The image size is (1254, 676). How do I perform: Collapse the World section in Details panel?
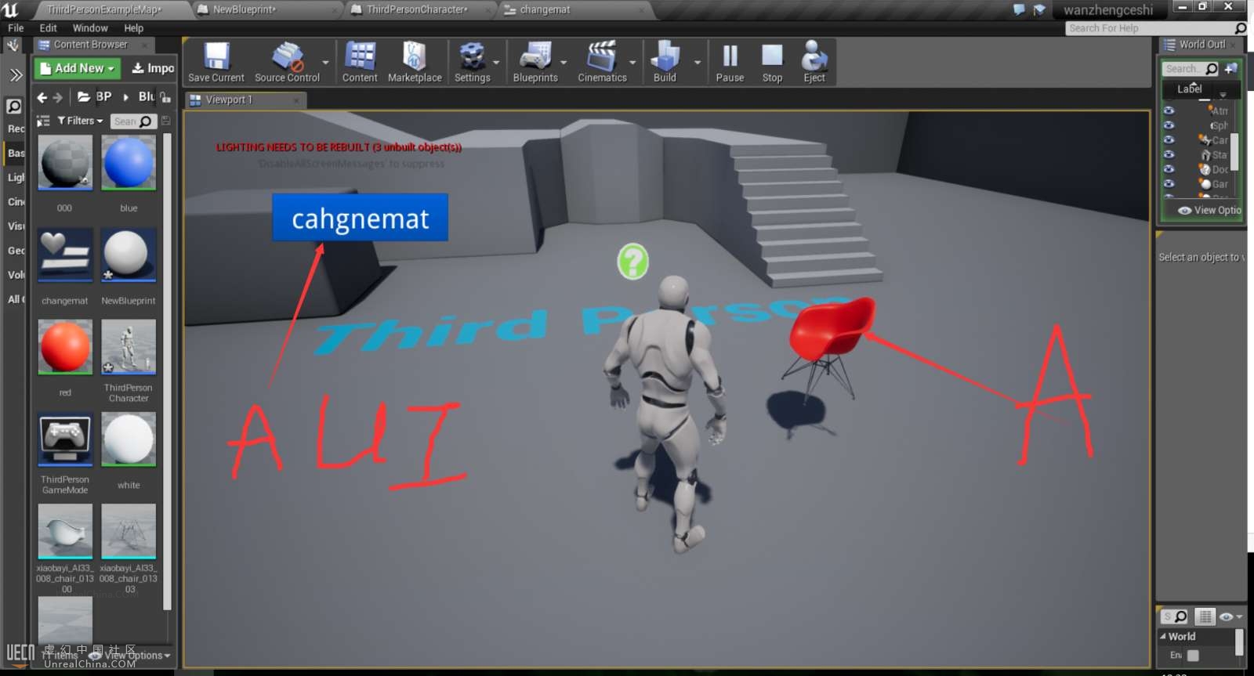pos(1163,636)
